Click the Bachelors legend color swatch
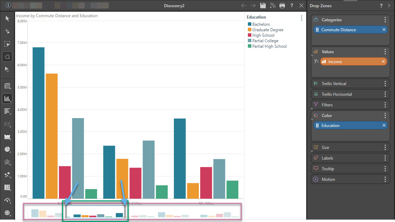Image resolution: width=395 pixels, height=222 pixels. (250, 24)
